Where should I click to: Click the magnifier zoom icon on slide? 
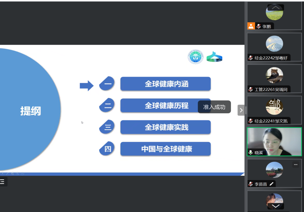tap(17, 173)
